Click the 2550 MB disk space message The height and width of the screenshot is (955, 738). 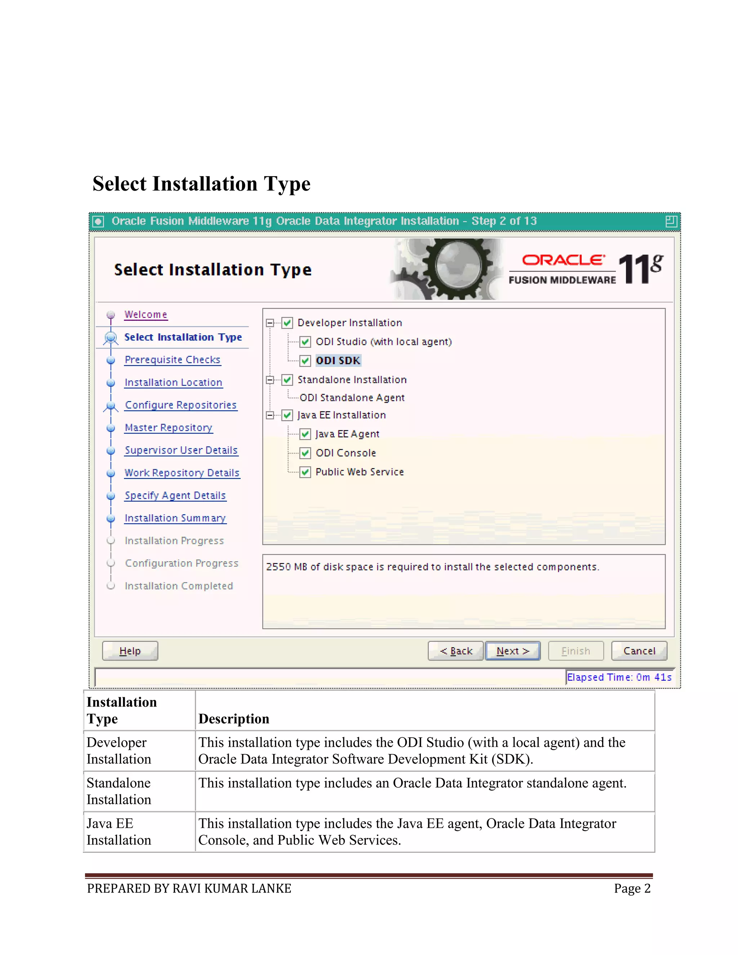coord(432,567)
